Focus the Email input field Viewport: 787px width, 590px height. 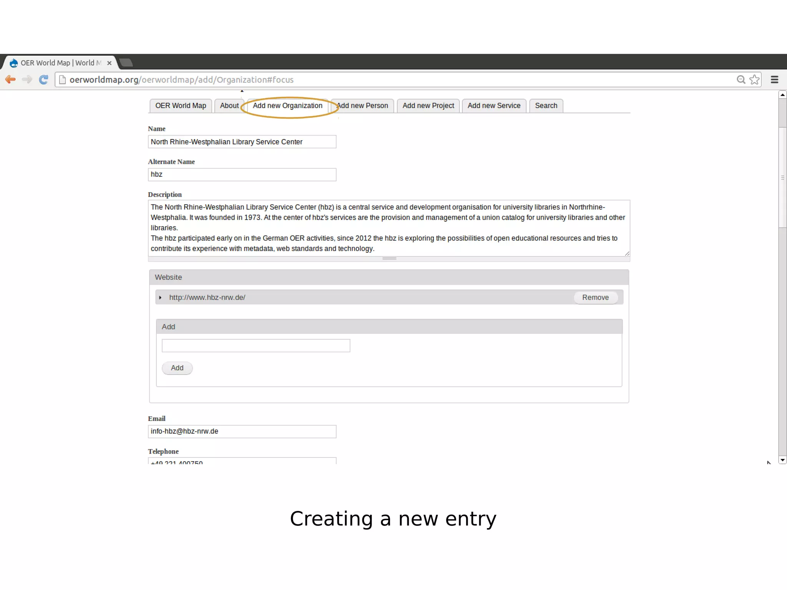[x=242, y=431]
